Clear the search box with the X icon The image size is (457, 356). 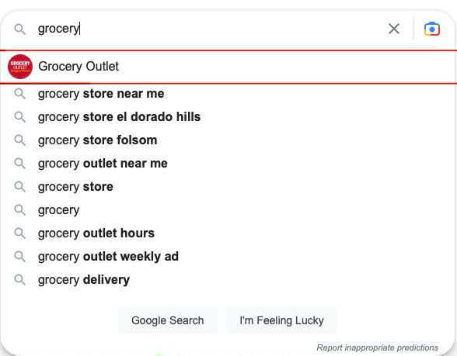click(394, 29)
